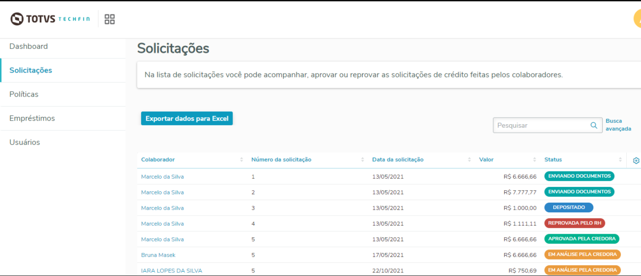The height and width of the screenshot is (276, 641).
Task: Click the Solicitações page heading
Action: (x=173, y=49)
